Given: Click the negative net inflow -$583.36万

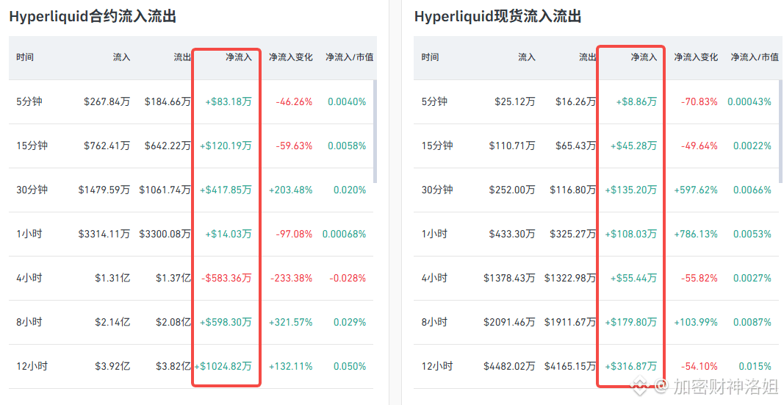Looking at the screenshot, I should [x=226, y=278].
